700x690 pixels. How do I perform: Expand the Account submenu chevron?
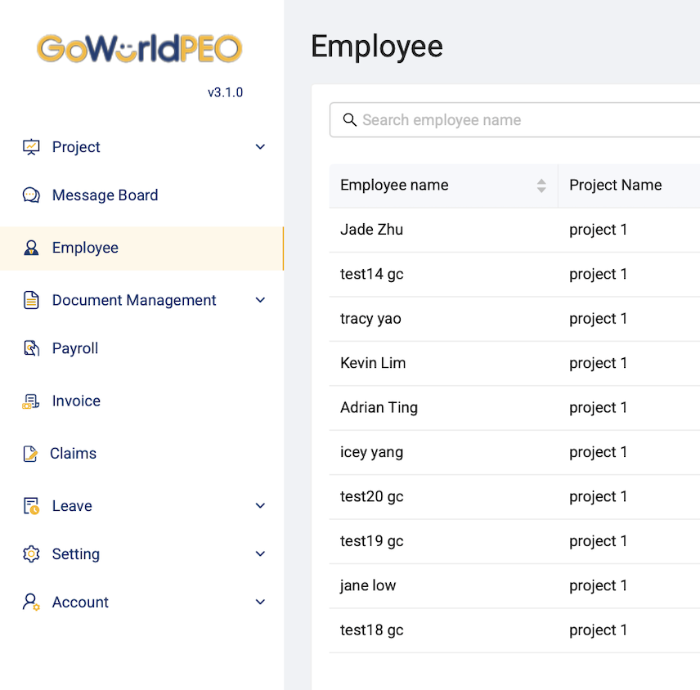pos(260,603)
